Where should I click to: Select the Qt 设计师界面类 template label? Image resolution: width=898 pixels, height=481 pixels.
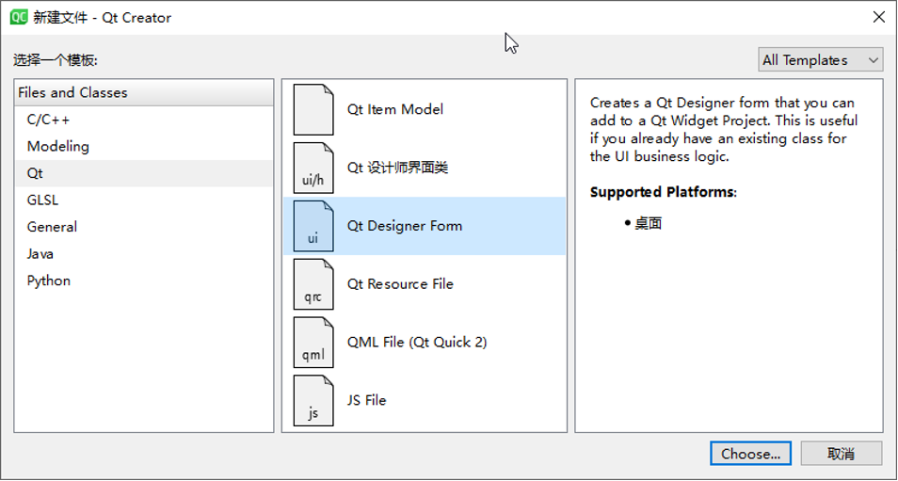(x=397, y=168)
